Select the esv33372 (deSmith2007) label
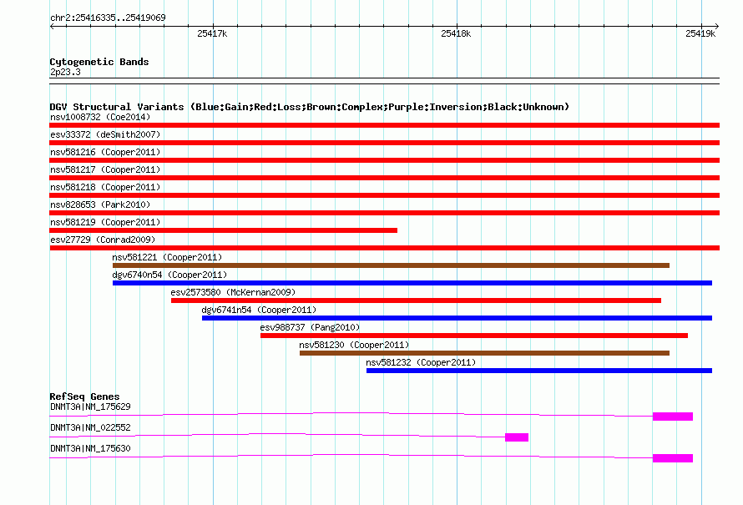 (x=105, y=134)
